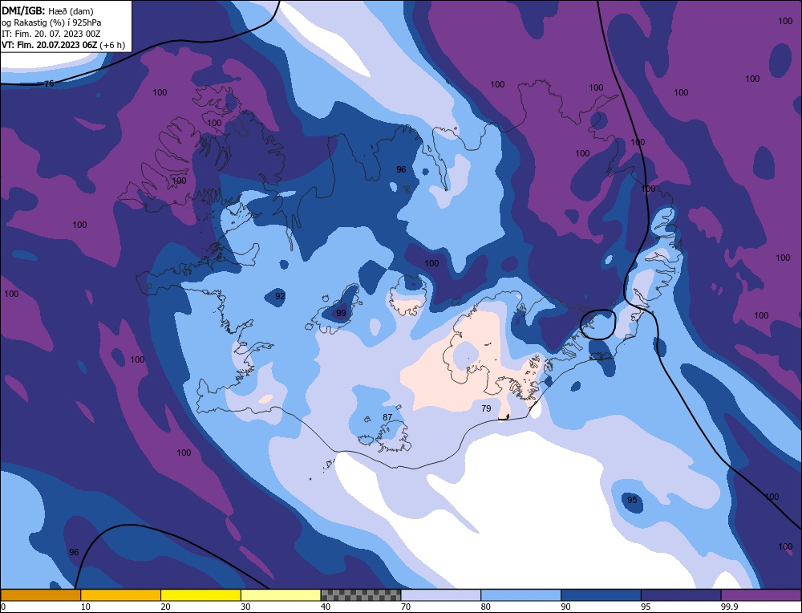The image size is (802, 613).
Task: Click the legend tick label '90'
Action: 566,607
